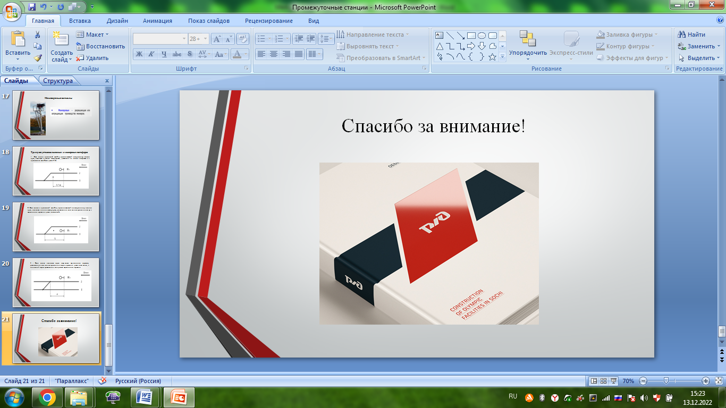726x408 pixels.
Task: Open the Дизайн ribbon tab
Action: tap(117, 21)
